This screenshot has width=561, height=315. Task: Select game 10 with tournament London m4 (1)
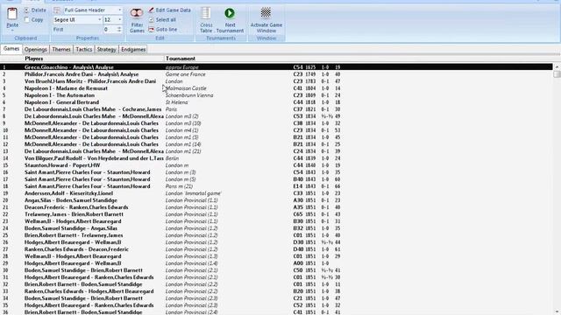pos(277,130)
